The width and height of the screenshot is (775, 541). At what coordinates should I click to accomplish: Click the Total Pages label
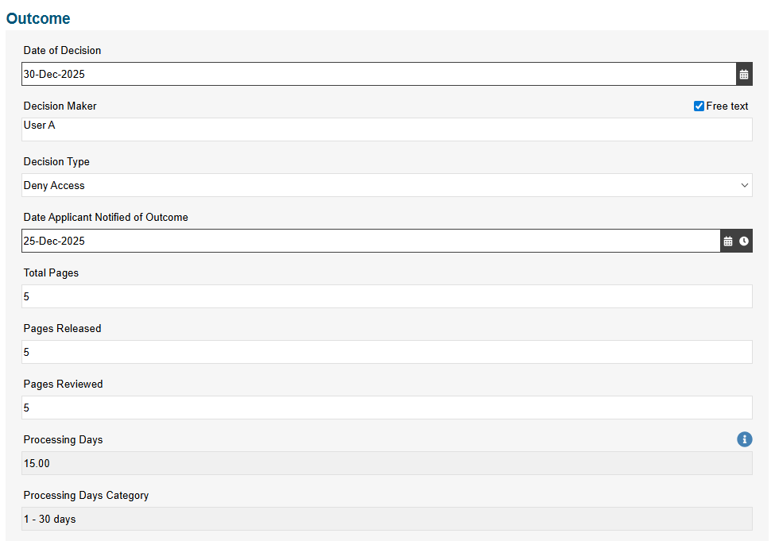[x=51, y=272]
